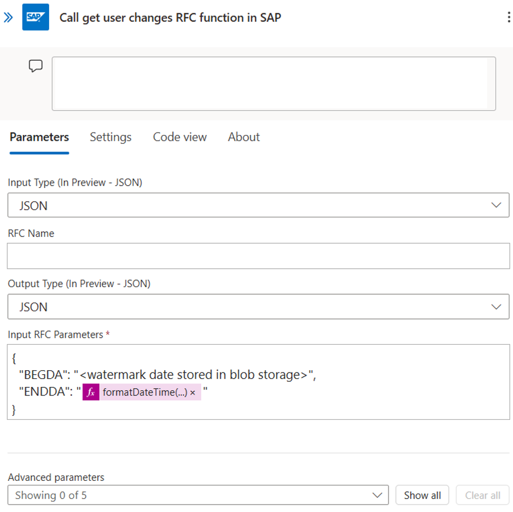Expand the Input Type JSON dropdown
Viewport: 513px width, 512px height.
[x=258, y=205]
